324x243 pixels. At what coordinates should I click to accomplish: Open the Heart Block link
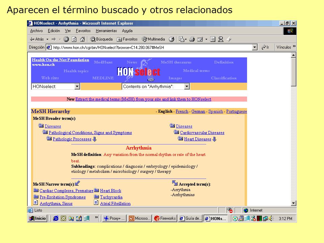(111, 191)
